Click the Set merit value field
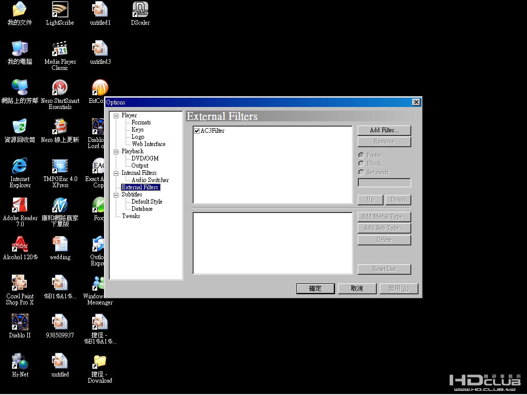This screenshot has width=527, height=395. [384, 183]
